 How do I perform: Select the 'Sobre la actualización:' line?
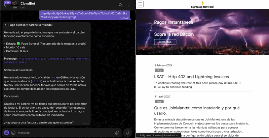19,70
